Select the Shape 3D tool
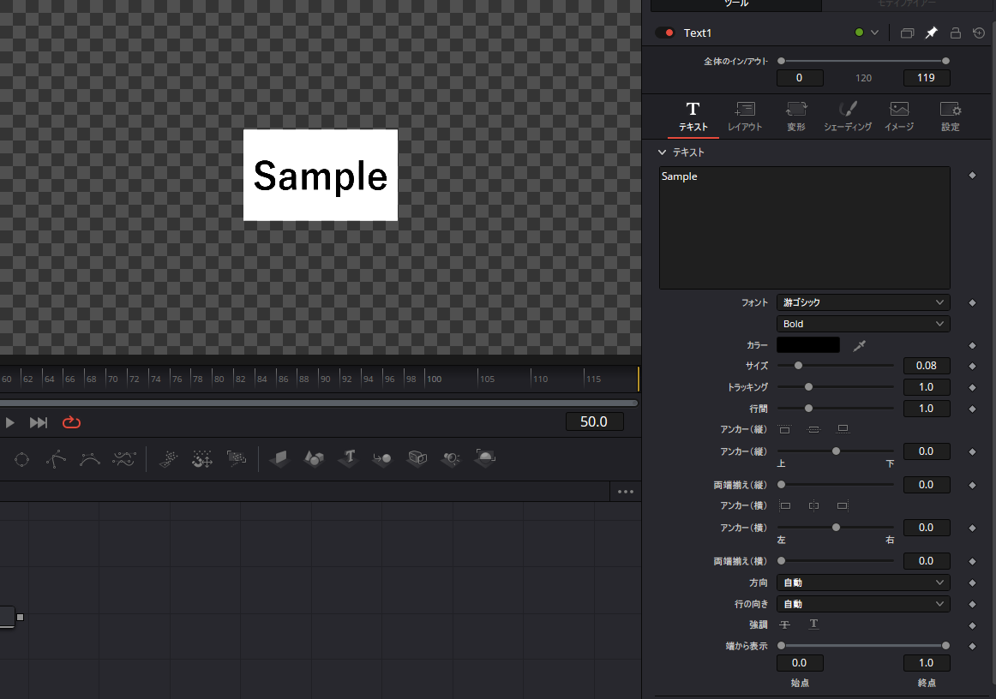The width and height of the screenshot is (996, 699). (x=313, y=459)
